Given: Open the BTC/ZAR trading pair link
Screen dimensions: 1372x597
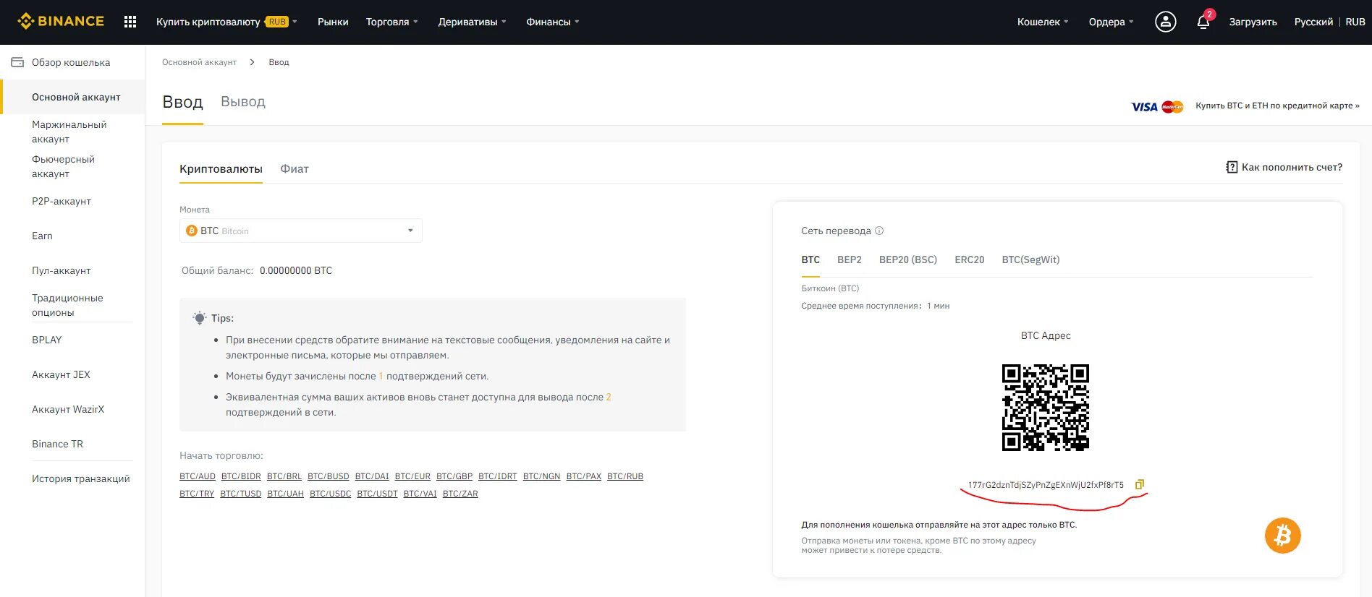Looking at the screenshot, I should click(x=460, y=494).
